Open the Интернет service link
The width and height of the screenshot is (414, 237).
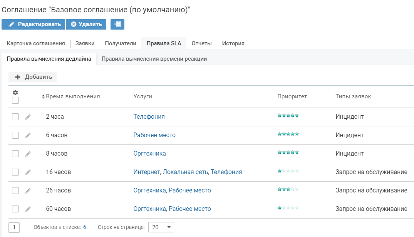[x=147, y=172]
